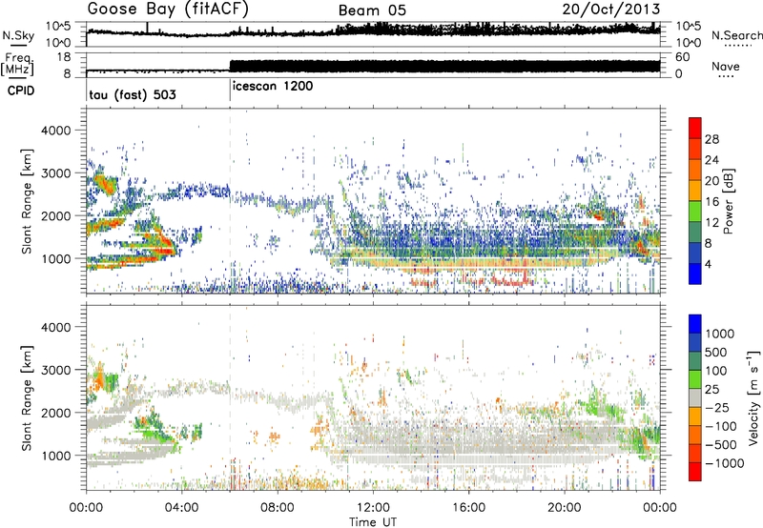Click the '10^5' label on the right noise axis
The width and height of the screenshot is (763, 528).
pyautogui.click(x=689, y=26)
